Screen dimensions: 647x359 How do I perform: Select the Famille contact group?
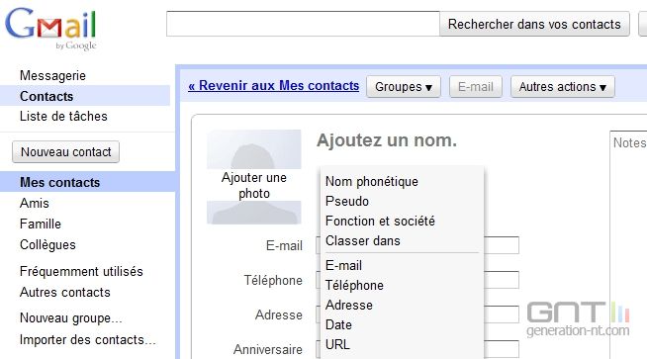pyautogui.click(x=41, y=224)
